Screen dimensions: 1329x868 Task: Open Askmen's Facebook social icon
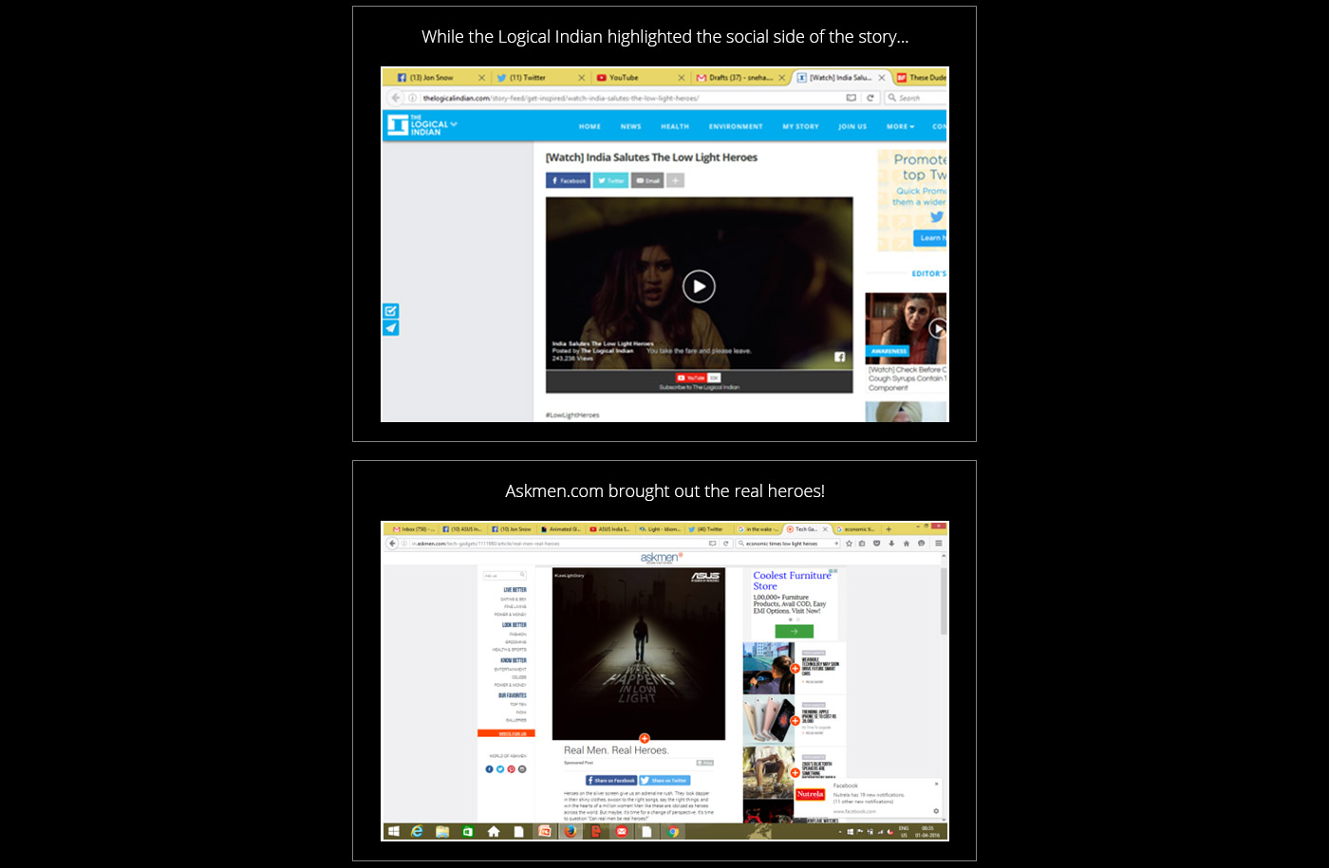[490, 769]
